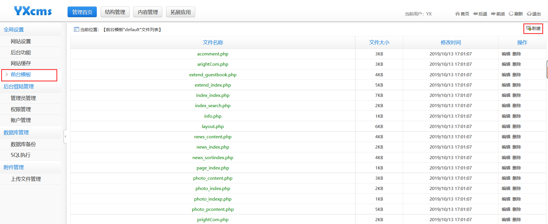Screen dimensions: 548x224
Task: Open 管理员管理 in the sidebar
Action: [x=23, y=98]
